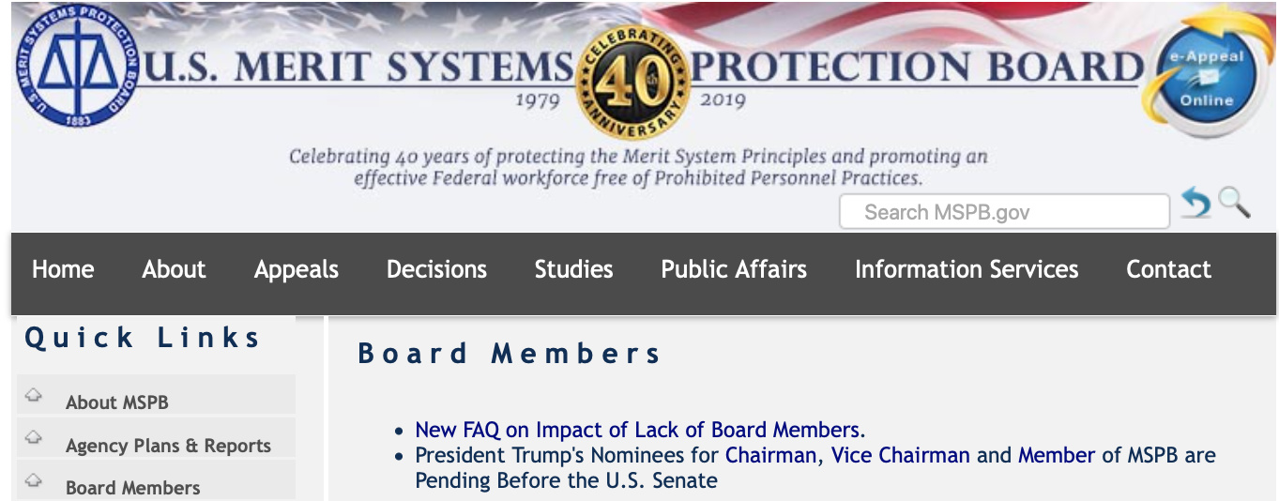The image size is (1279, 501).
Task: Click the arrow icon beside Board Members
Action: click(x=34, y=479)
